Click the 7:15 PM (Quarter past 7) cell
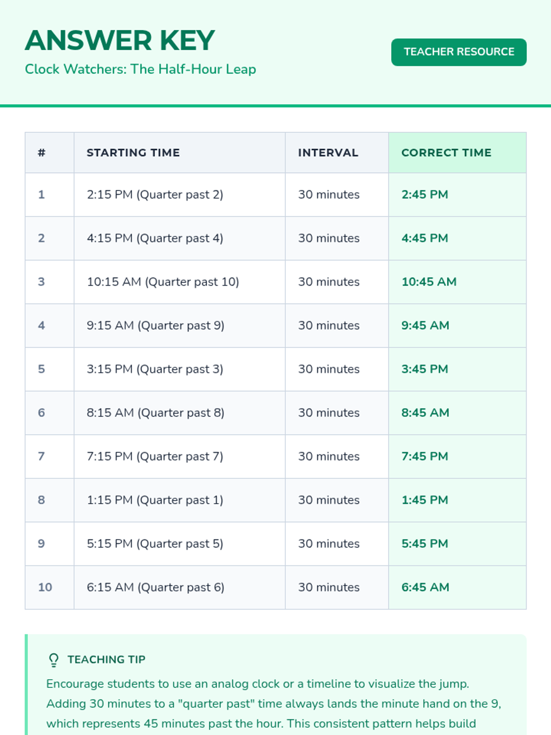The height and width of the screenshot is (735, 551). tap(155, 456)
